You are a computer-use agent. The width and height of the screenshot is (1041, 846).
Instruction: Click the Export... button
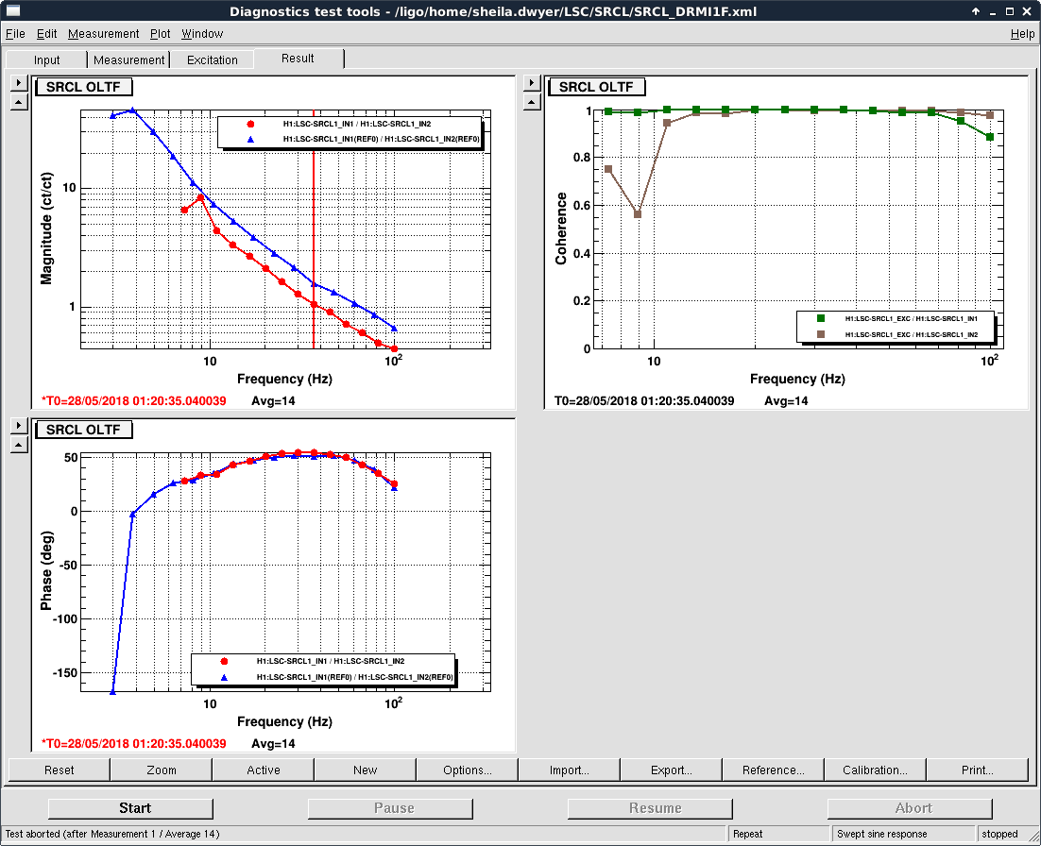pos(671,770)
